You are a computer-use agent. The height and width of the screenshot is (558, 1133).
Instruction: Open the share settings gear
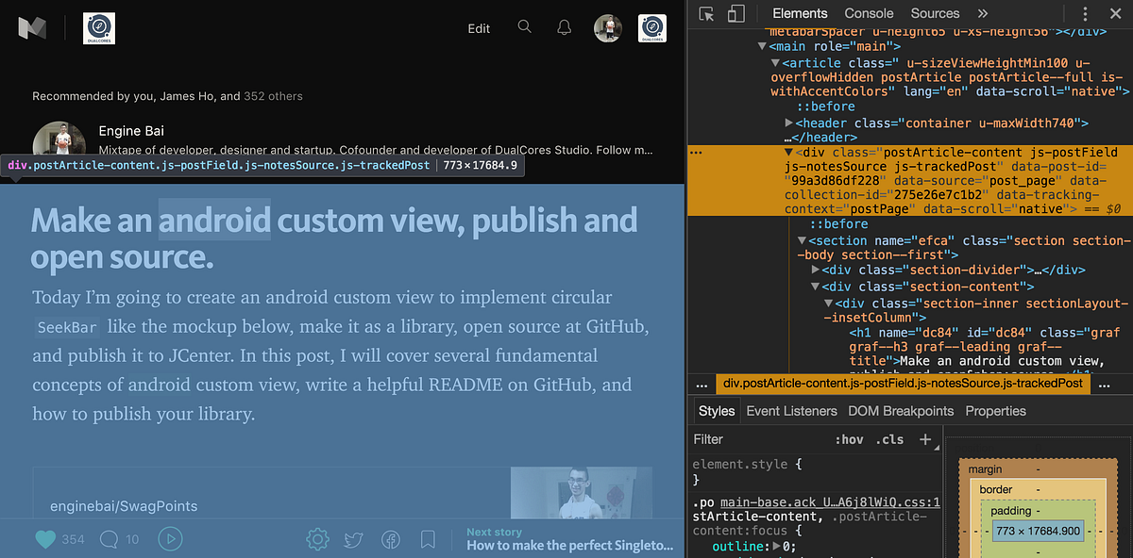click(317, 539)
